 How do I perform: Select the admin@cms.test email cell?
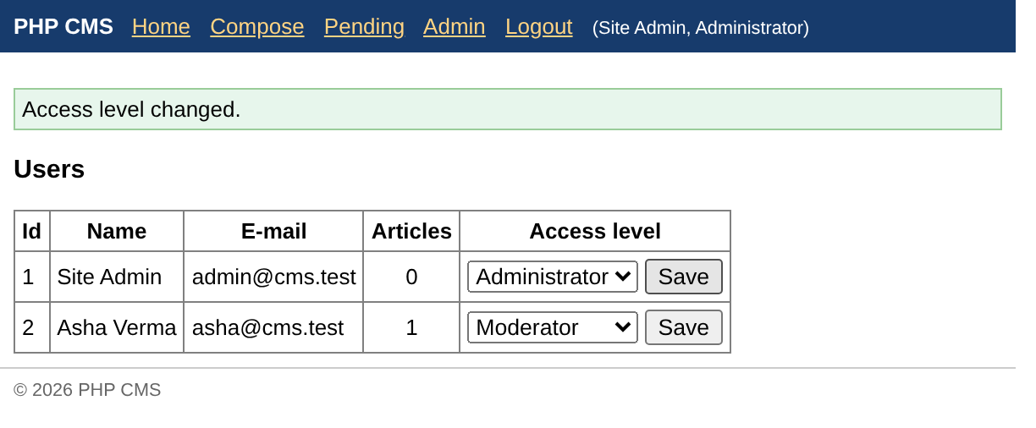click(273, 277)
